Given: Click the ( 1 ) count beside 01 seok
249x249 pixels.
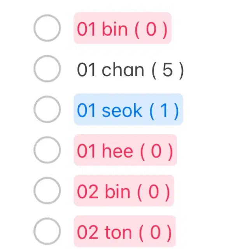Looking at the screenshot, I should (x=164, y=110).
